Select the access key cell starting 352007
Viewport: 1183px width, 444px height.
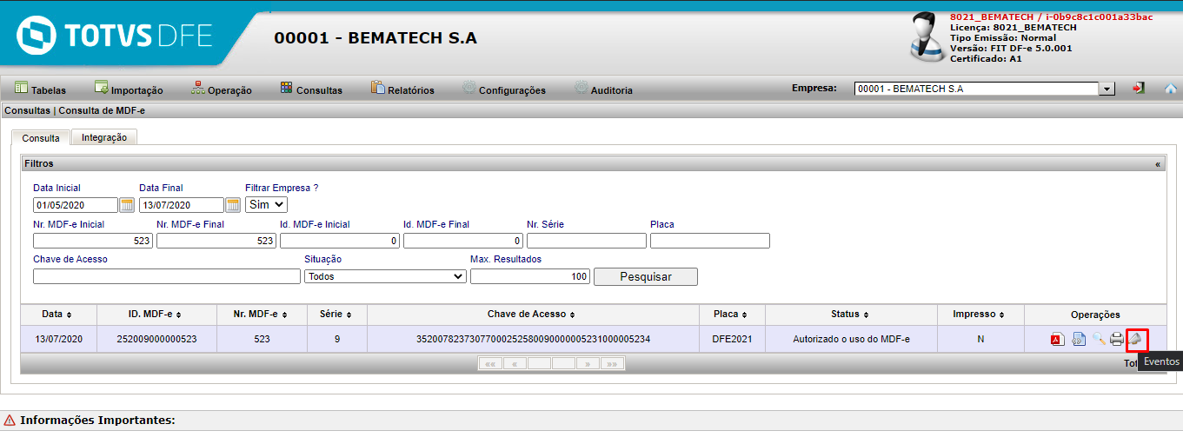point(533,339)
